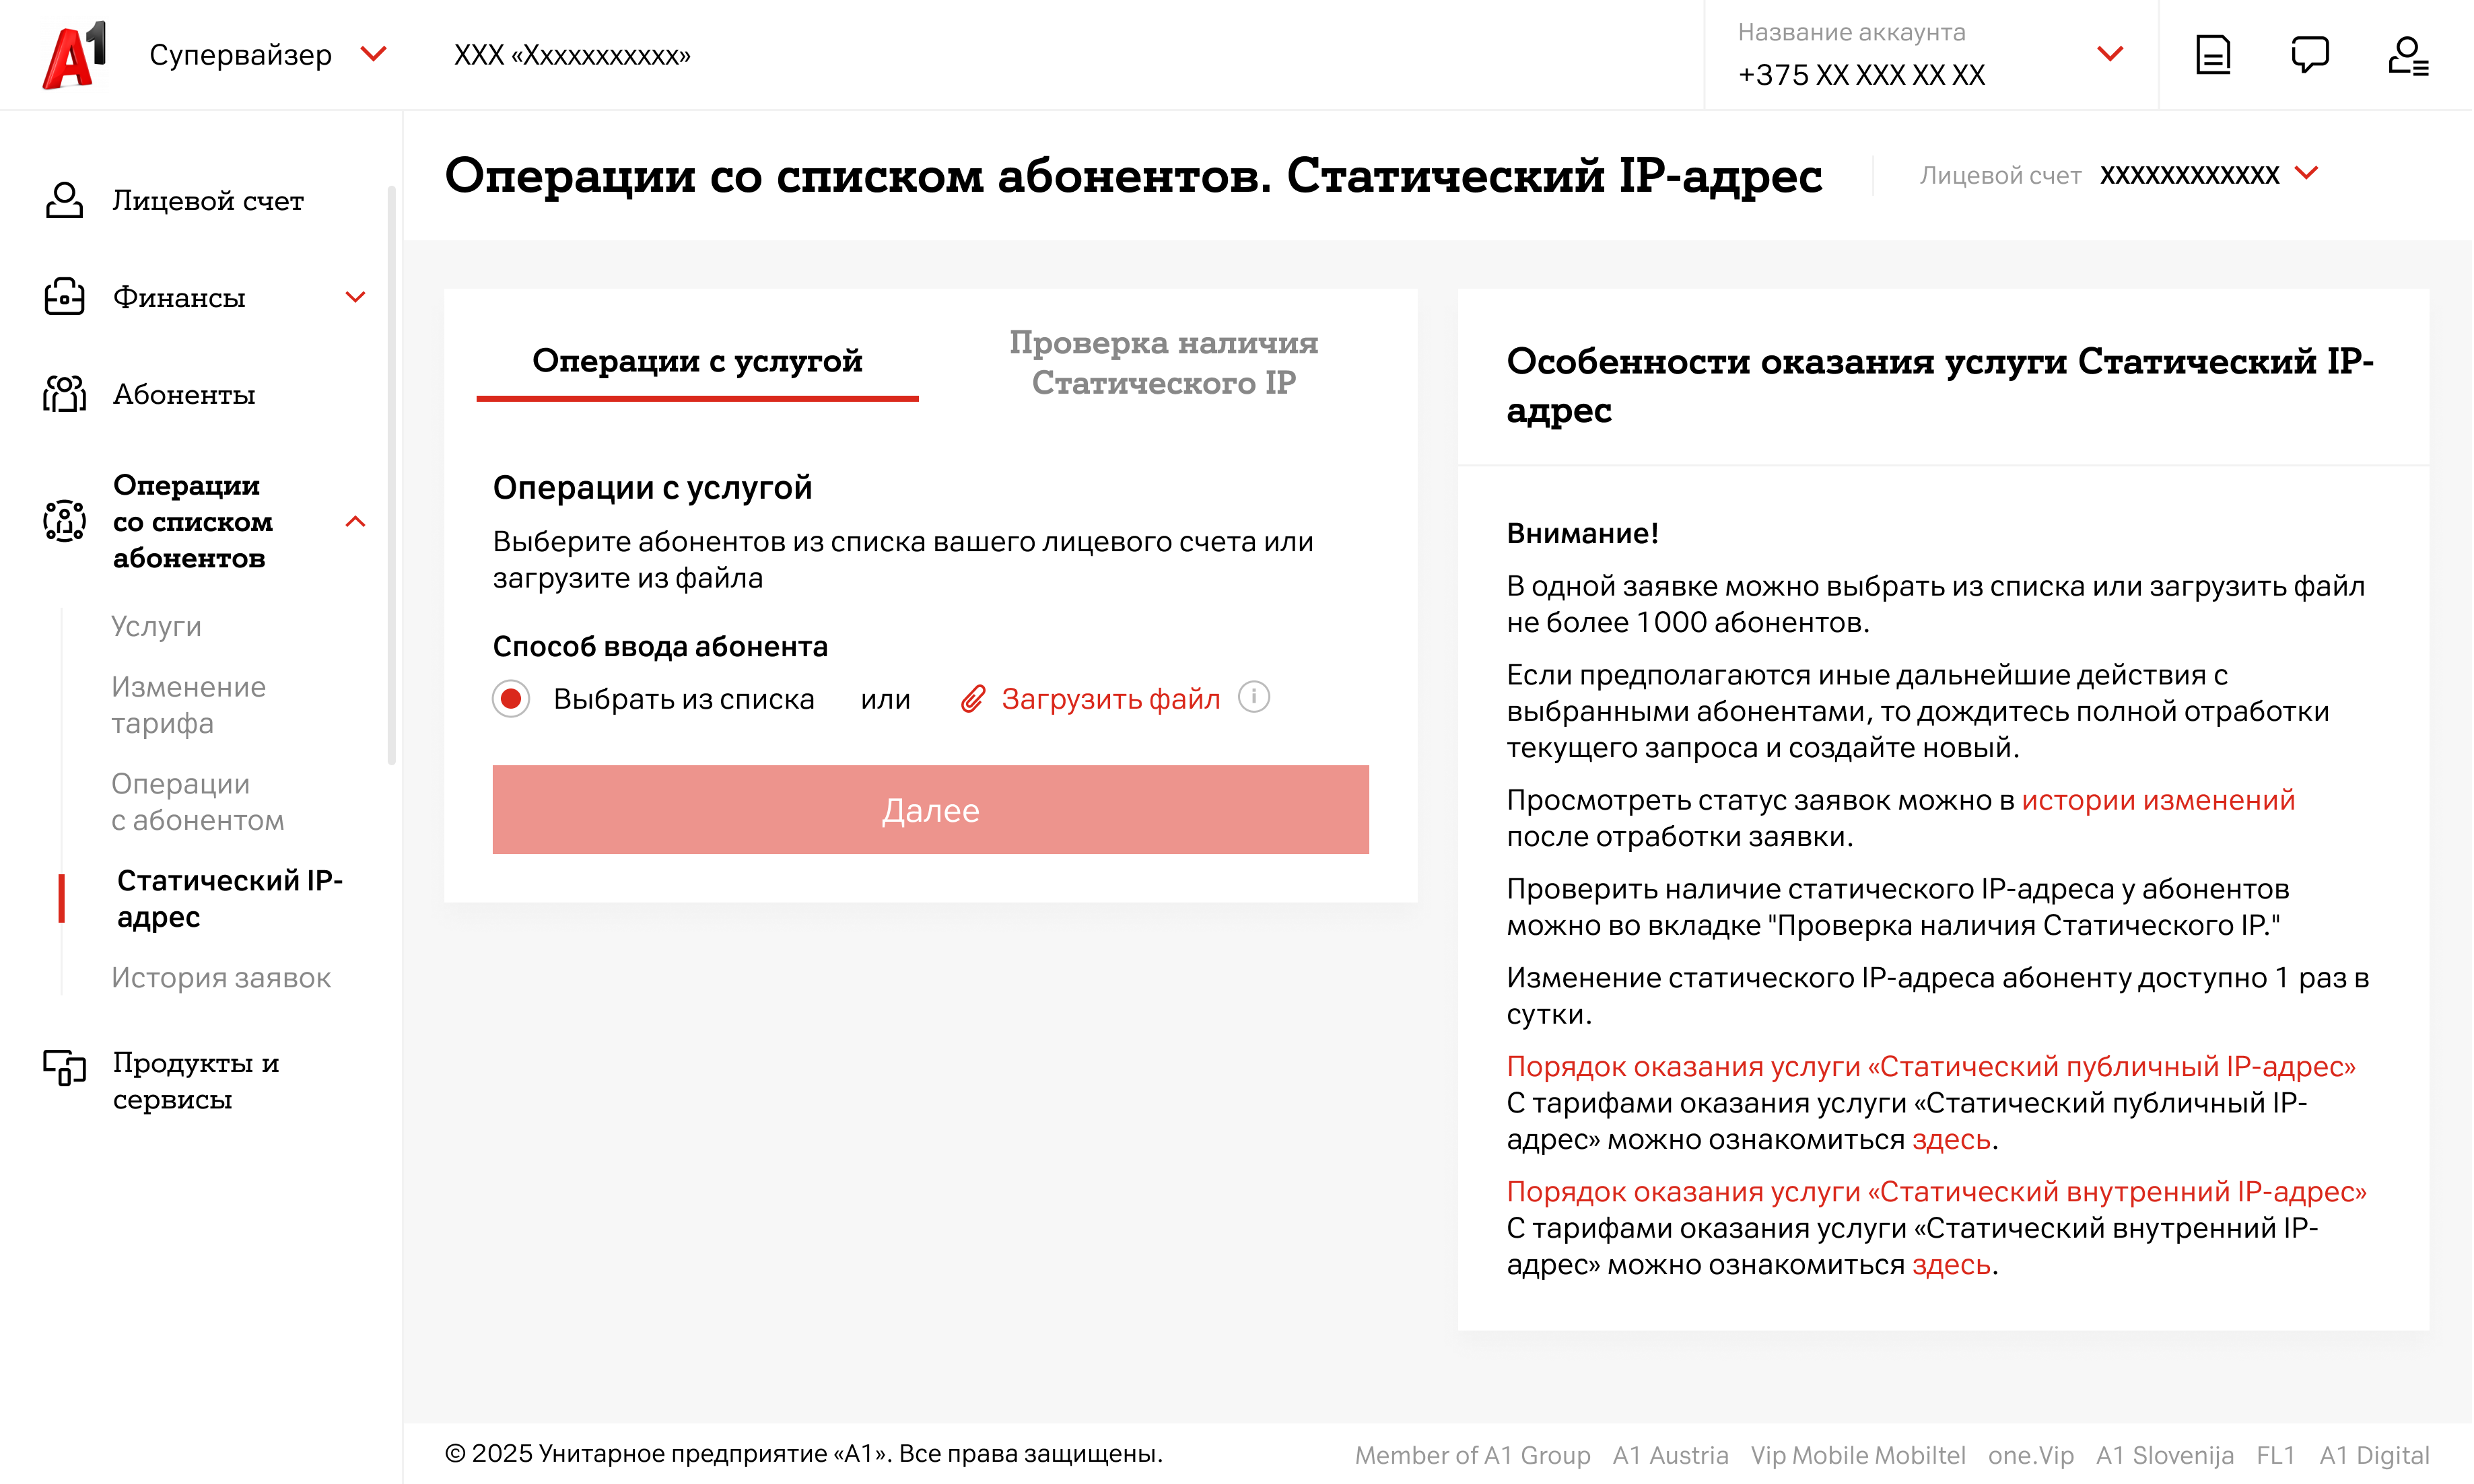Open the user profile menu icon

[x=2407, y=55]
